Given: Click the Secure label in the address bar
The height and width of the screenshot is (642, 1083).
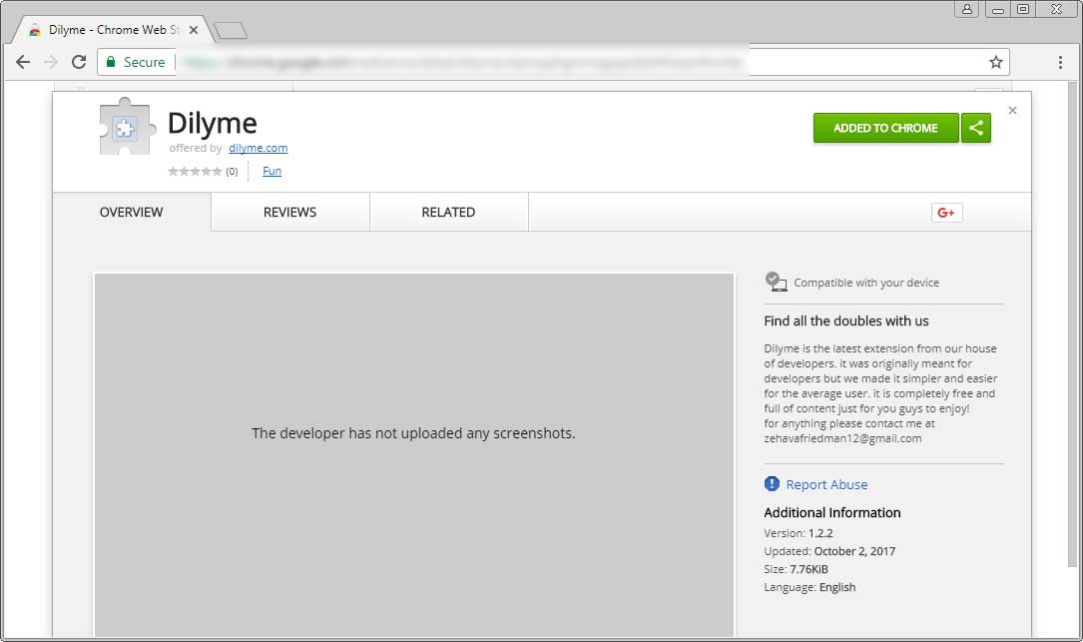Looking at the screenshot, I should [x=145, y=62].
